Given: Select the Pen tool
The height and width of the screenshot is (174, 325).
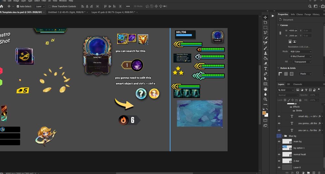Looking at the screenshot, I should click(x=265, y=74).
